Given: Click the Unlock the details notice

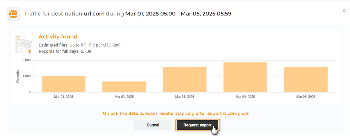Looking at the screenshot, I should click(x=176, y=113).
